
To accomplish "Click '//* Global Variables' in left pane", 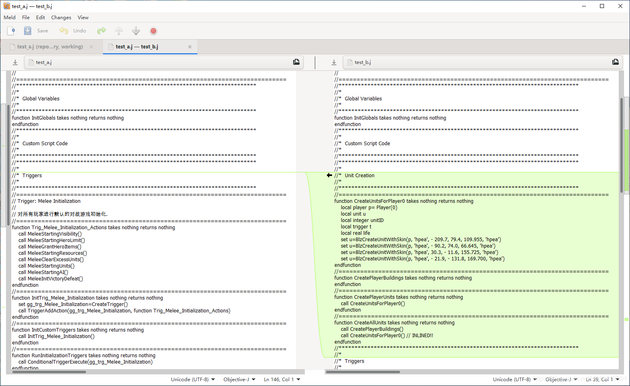I will [36, 99].
